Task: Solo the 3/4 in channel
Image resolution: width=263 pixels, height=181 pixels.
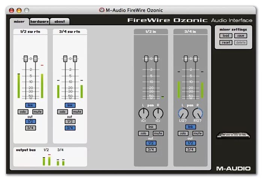Action: pos(183,133)
